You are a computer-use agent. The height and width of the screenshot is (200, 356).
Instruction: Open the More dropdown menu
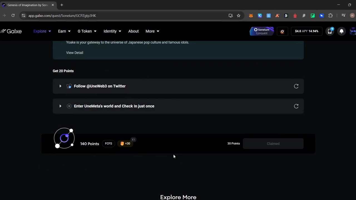(x=152, y=31)
